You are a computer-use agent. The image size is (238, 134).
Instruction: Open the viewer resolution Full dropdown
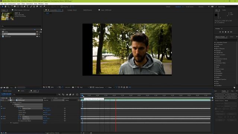(x=84, y=87)
